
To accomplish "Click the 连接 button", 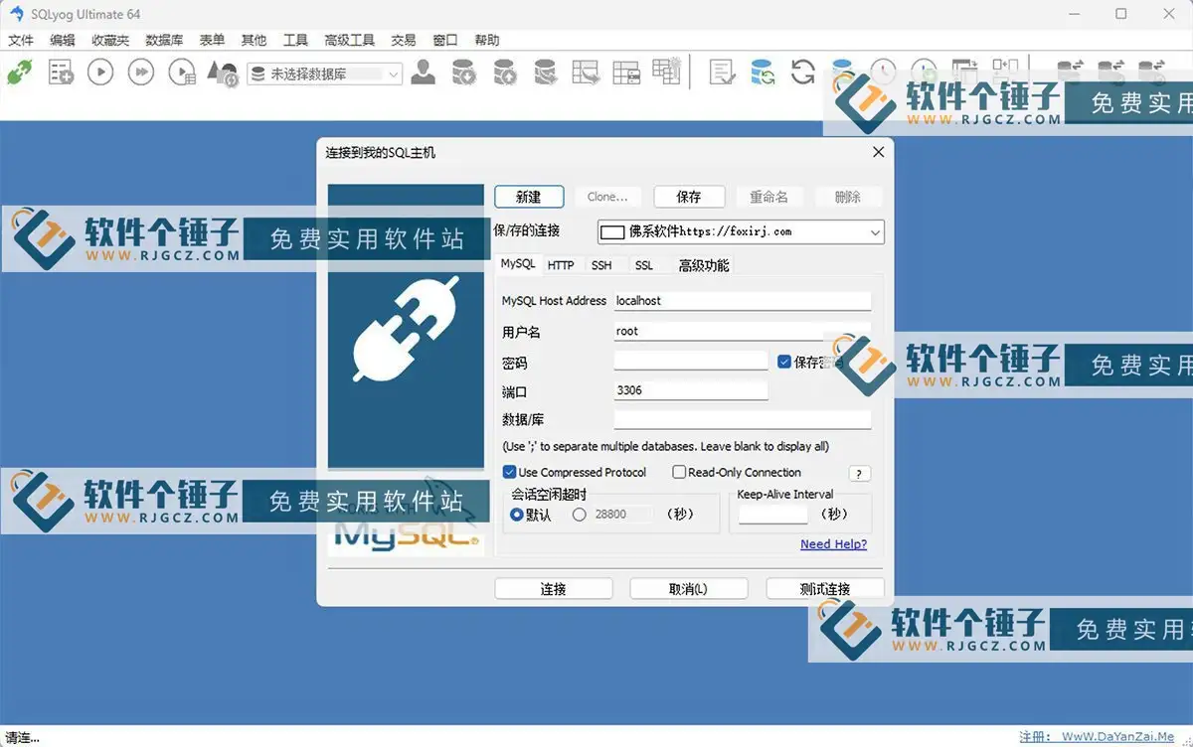I will [554, 589].
